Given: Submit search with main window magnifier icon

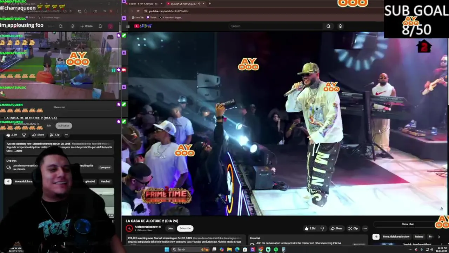Looking at the screenshot, I should click(x=328, y=26).
